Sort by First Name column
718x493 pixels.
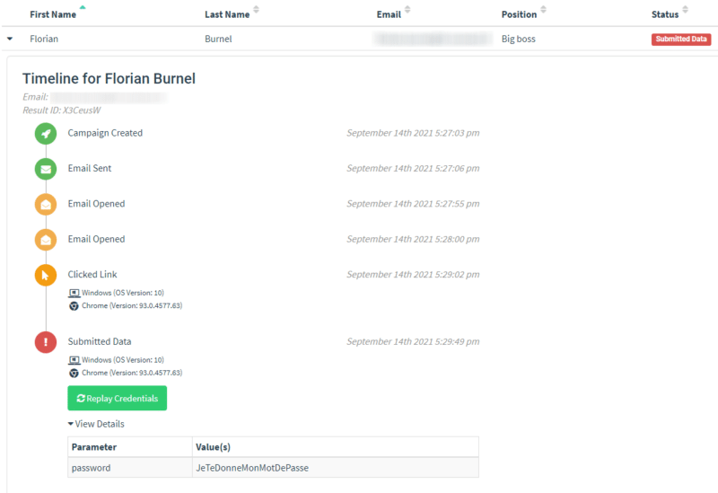(x=52, y=14)
